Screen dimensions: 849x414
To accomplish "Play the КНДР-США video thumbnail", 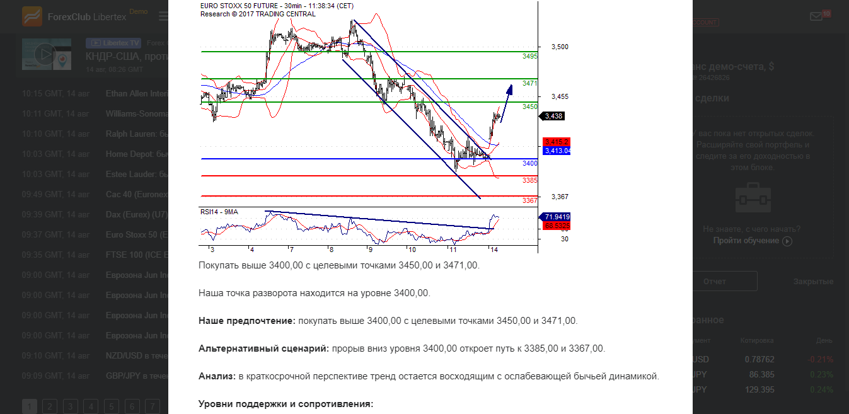I will point(47,54).
